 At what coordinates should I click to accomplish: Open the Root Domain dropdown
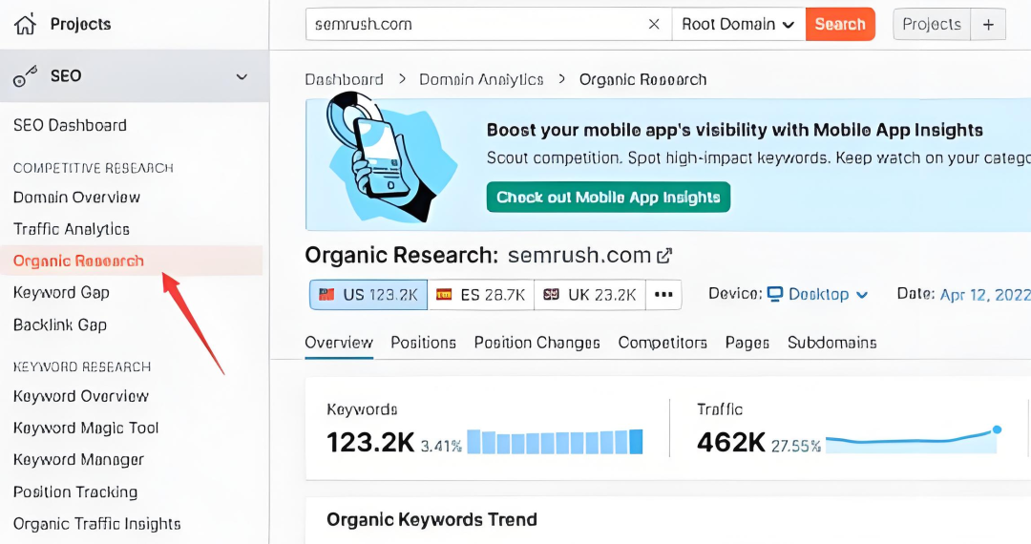(x=738, y=24)
